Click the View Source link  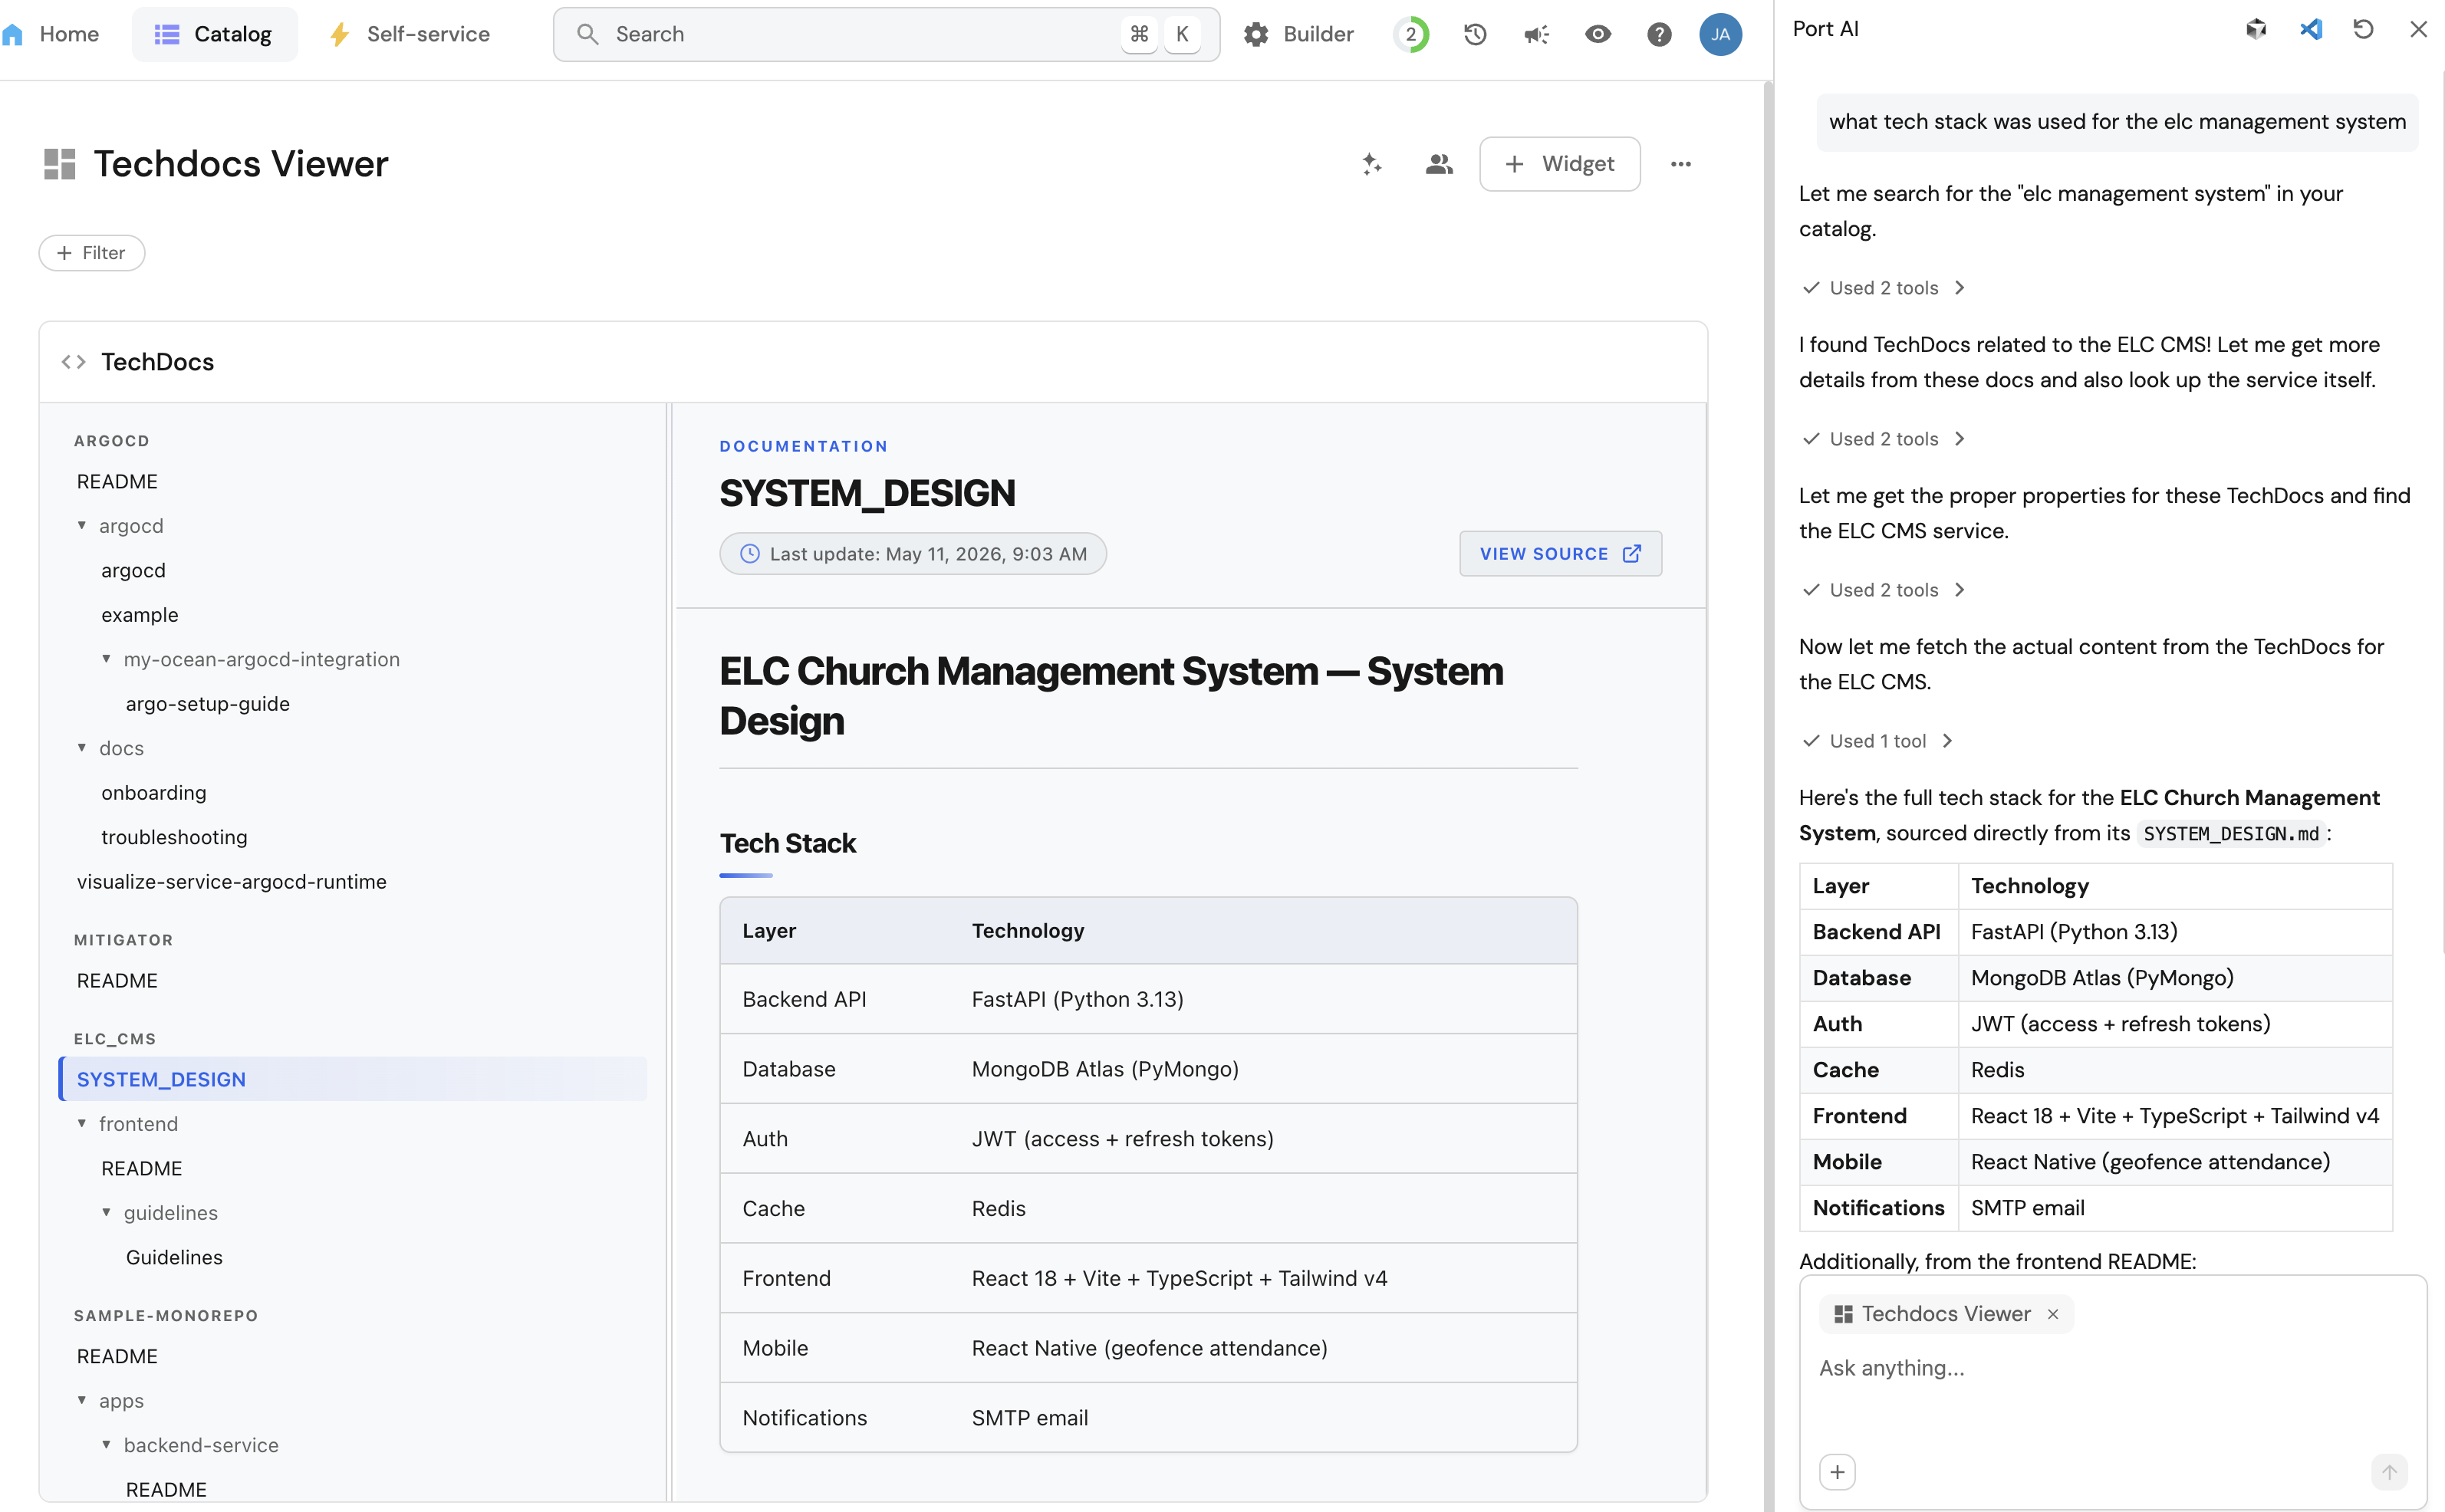tap(1560, 553)
